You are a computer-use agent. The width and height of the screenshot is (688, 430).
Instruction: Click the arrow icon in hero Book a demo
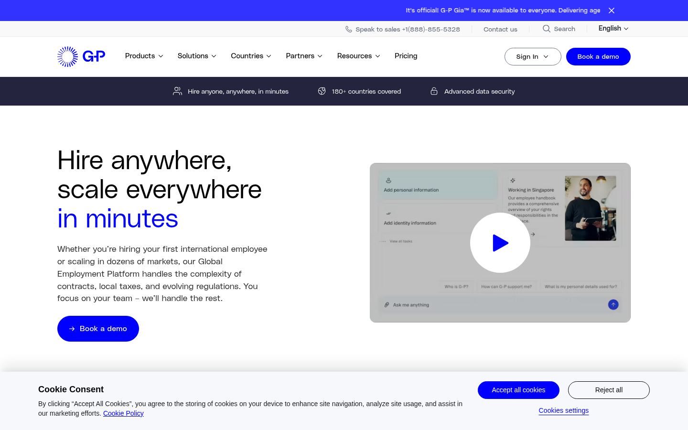pos(72,329)
